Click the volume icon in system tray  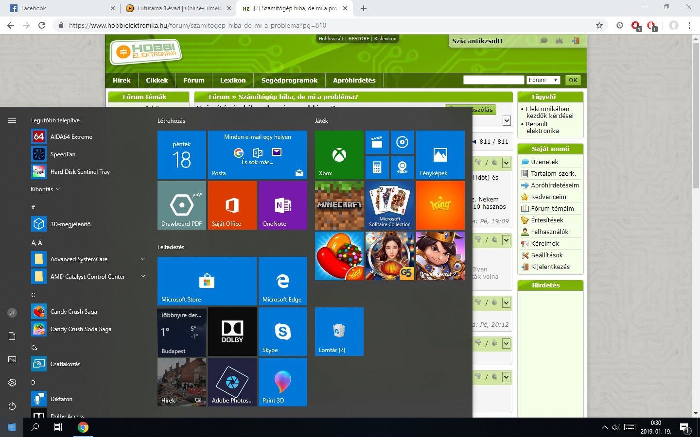click(616, 427)
